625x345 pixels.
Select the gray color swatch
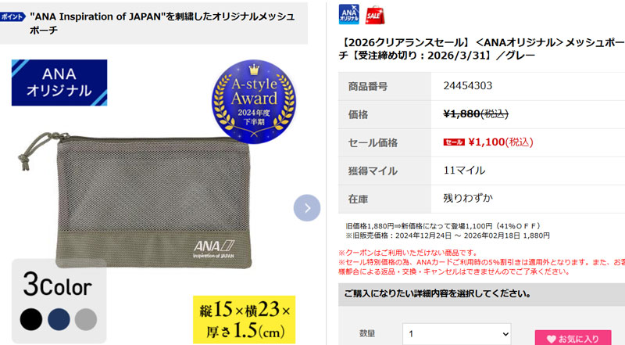point(86,319)
